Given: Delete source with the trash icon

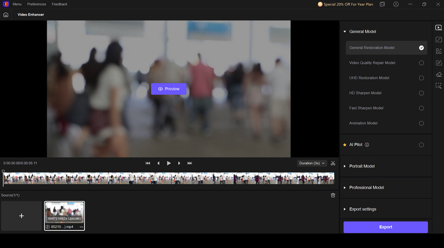Looking at the screenshot, I should tap(333, 195).
